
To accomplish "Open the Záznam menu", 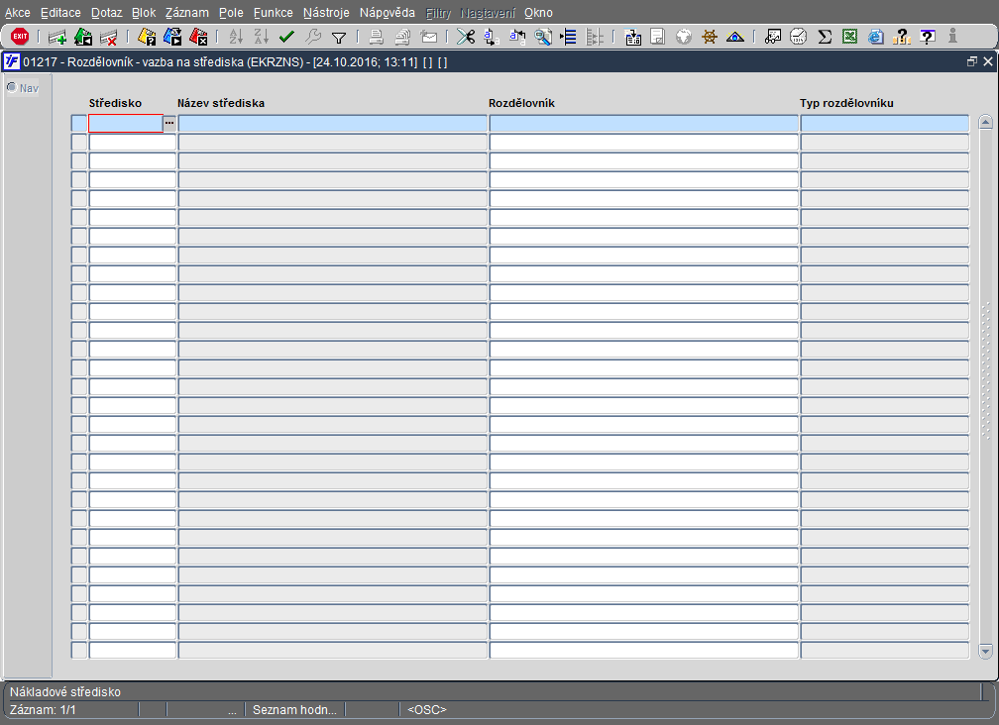I will pos(186,13).
